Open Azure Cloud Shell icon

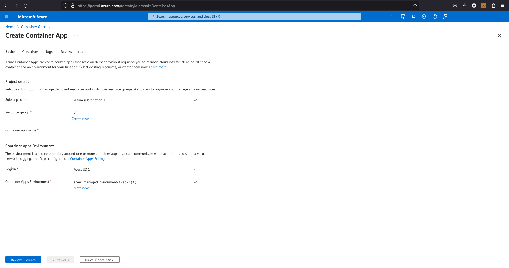click(392, 16)
